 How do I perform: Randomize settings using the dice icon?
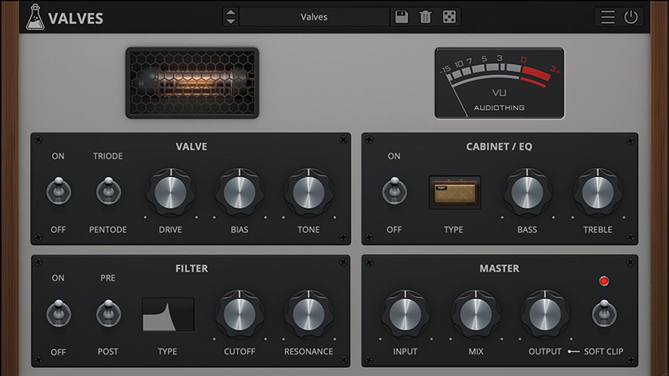pos(449,17)
